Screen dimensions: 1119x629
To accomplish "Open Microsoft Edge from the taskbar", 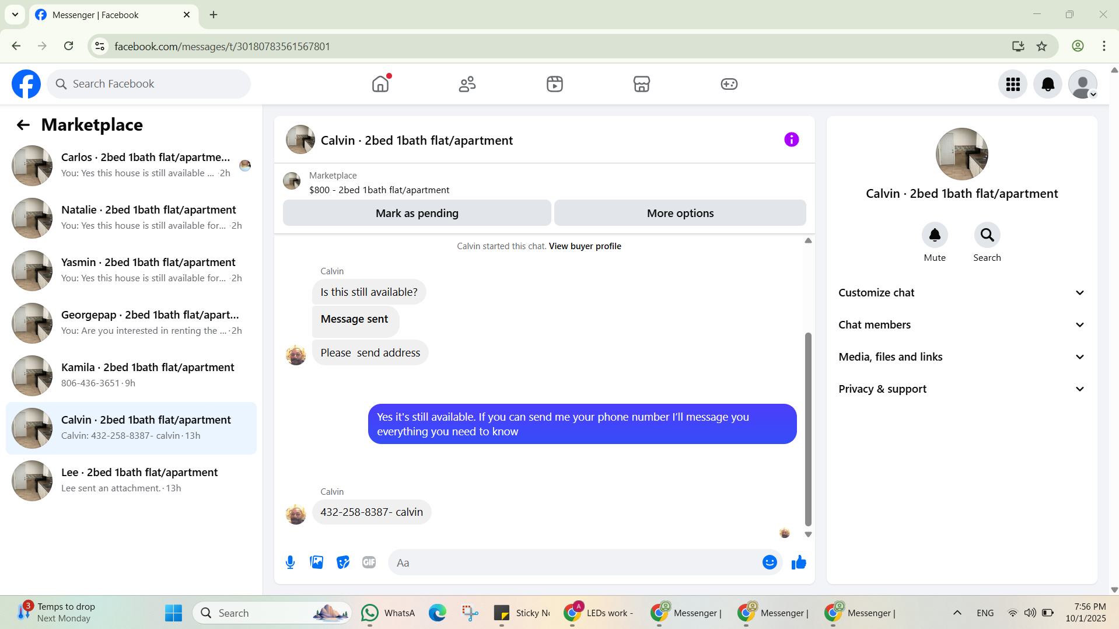I will click(438, 613).
